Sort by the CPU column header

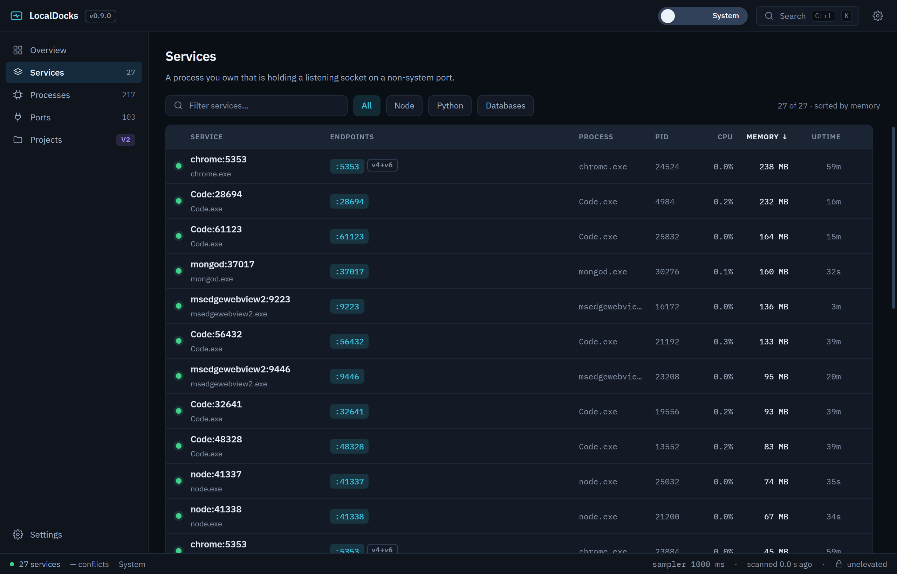[725, 137]
